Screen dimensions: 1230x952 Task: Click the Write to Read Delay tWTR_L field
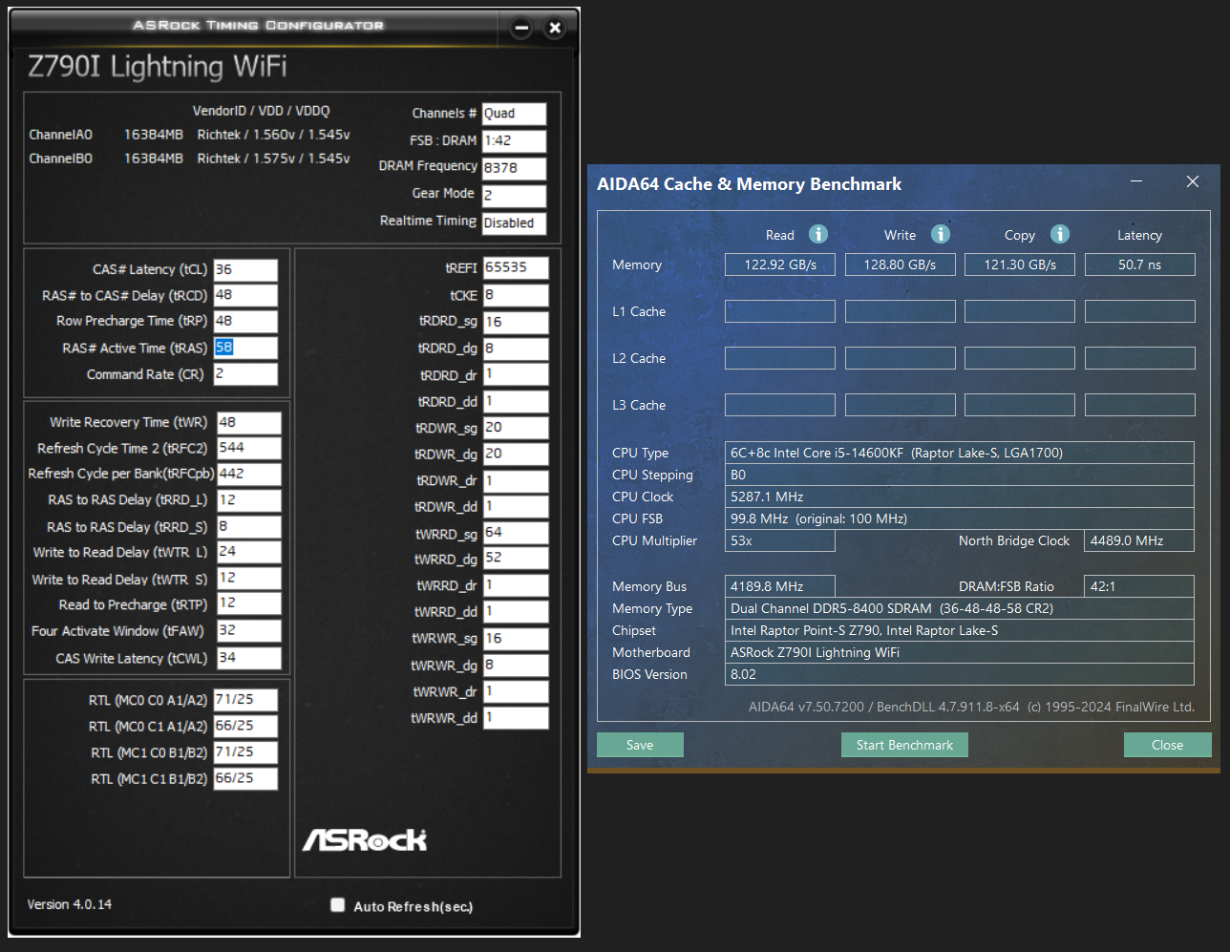click(x=249, y=552)
